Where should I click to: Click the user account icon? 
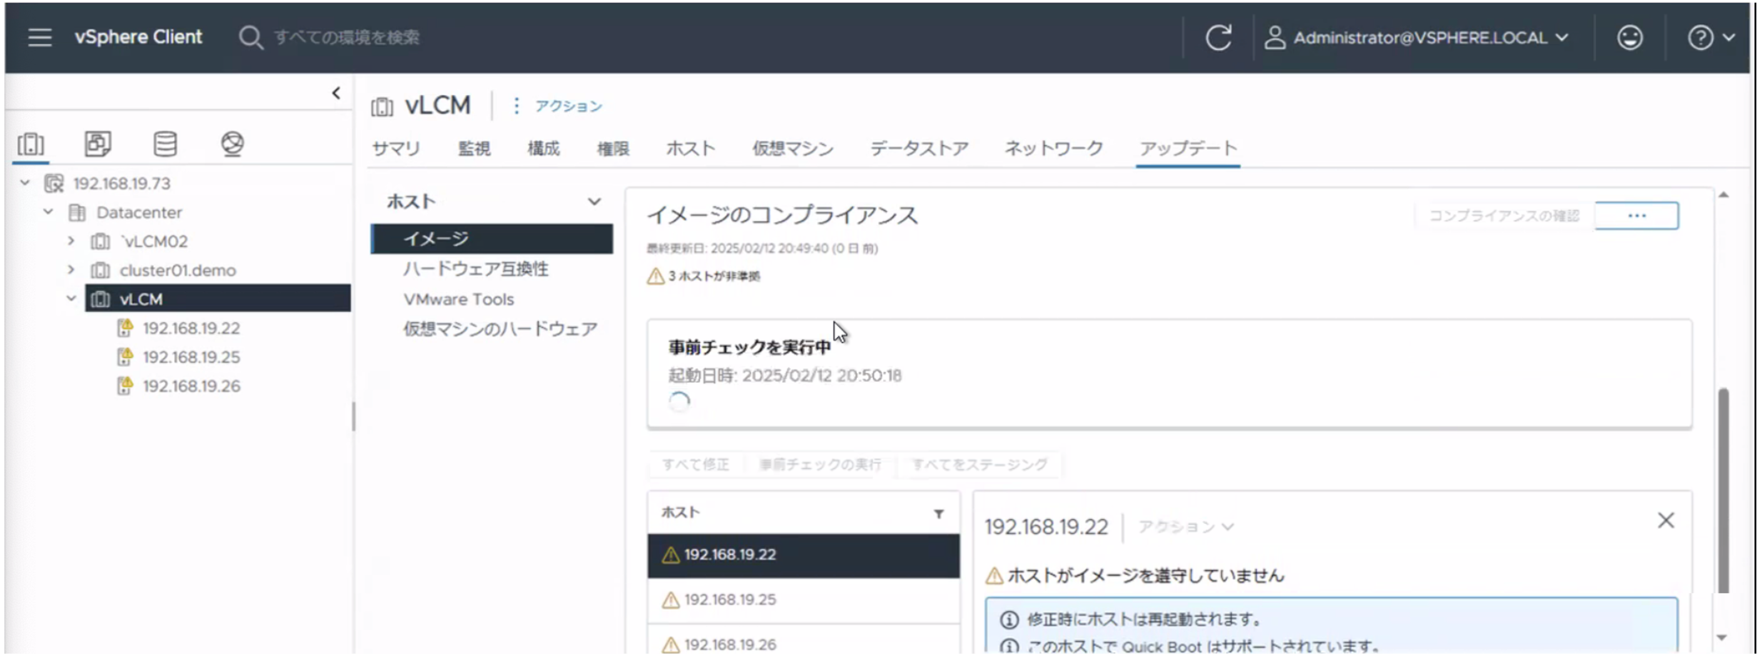pyautogui.click(x=1274, y=37)
